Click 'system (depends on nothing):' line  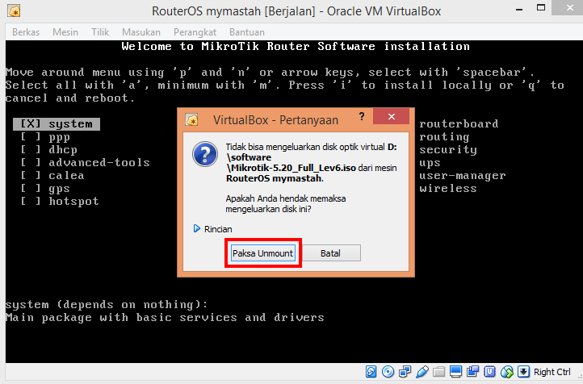coord(107,304)
